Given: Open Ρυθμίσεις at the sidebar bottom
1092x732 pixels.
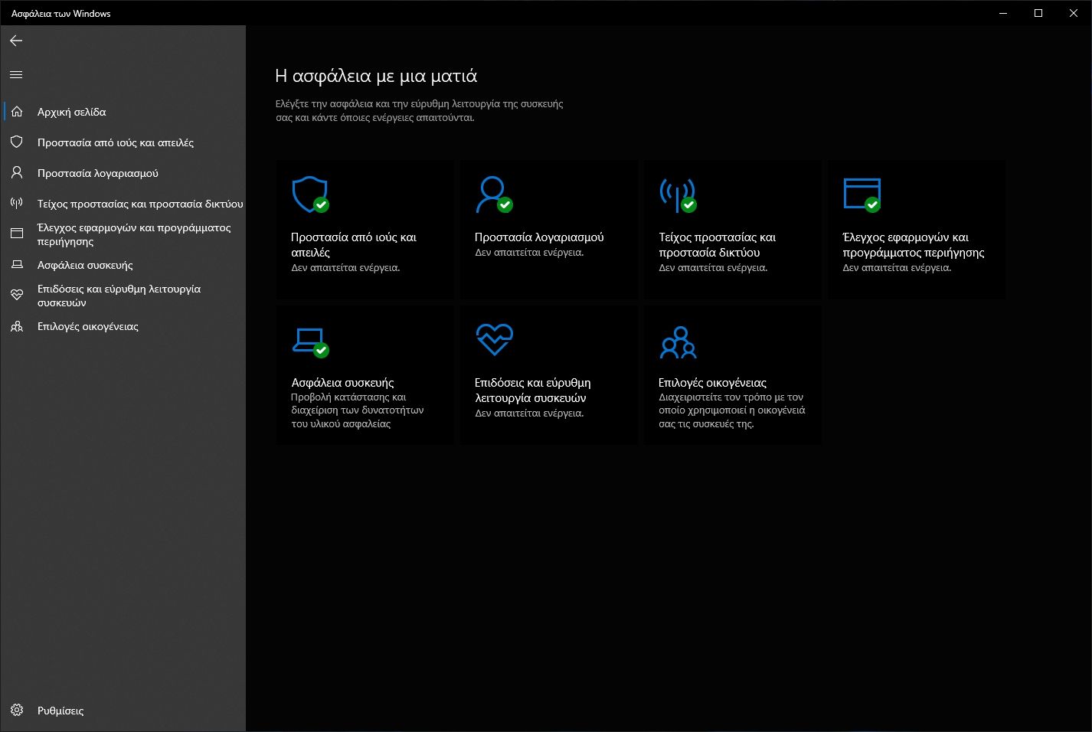Looking at the screenshot, I should (x=60, y=711).
